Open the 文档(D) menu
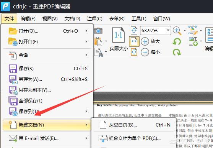Image resolution: width=213 pixels, height=148 pixels. [x=72, y=19]
